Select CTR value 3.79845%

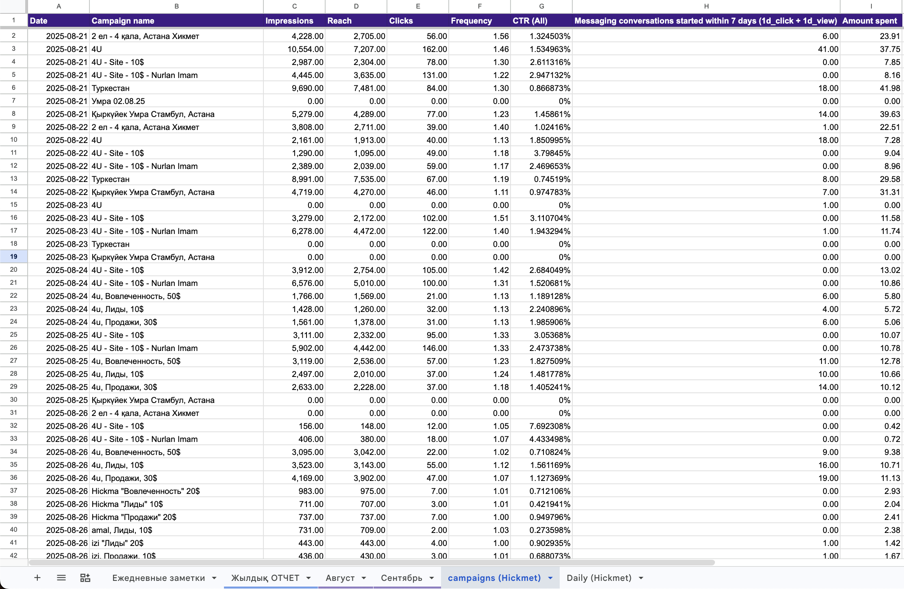541,153
